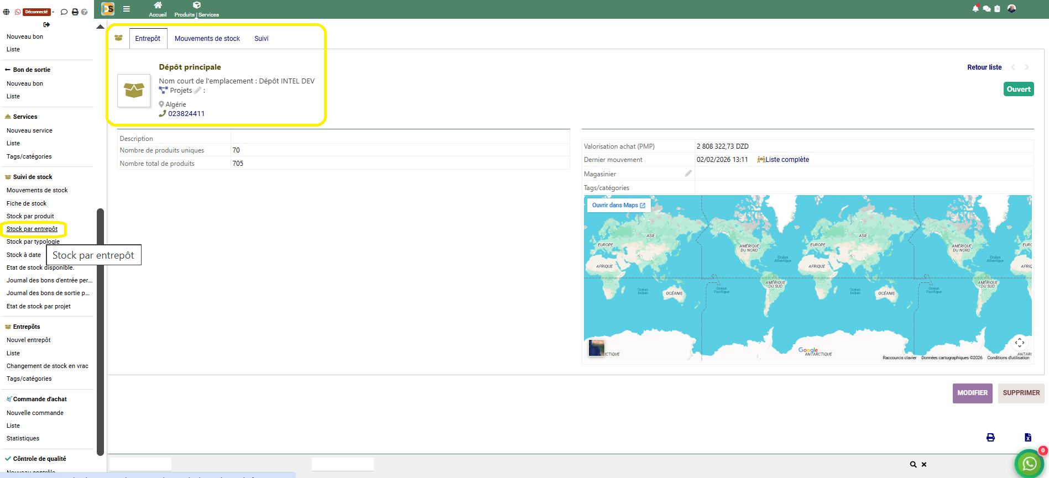The width and height of the screenshot is (1049, 478).
Task: Switch to the Mouvements de stock tab
Action: [x=207, y=39]
